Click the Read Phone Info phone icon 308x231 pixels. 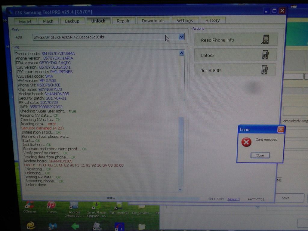click(x=265, y=39)
